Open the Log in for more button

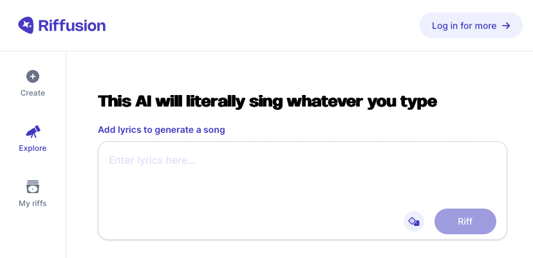(471, 26)
